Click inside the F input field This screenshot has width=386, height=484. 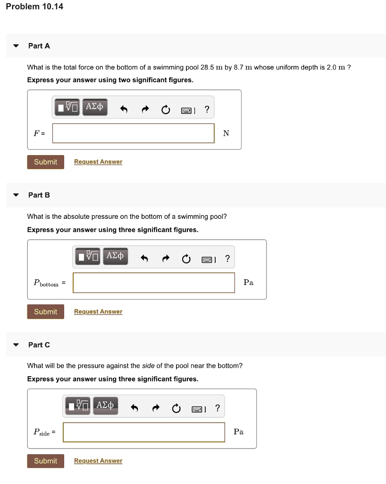click(x=133, y=133)
